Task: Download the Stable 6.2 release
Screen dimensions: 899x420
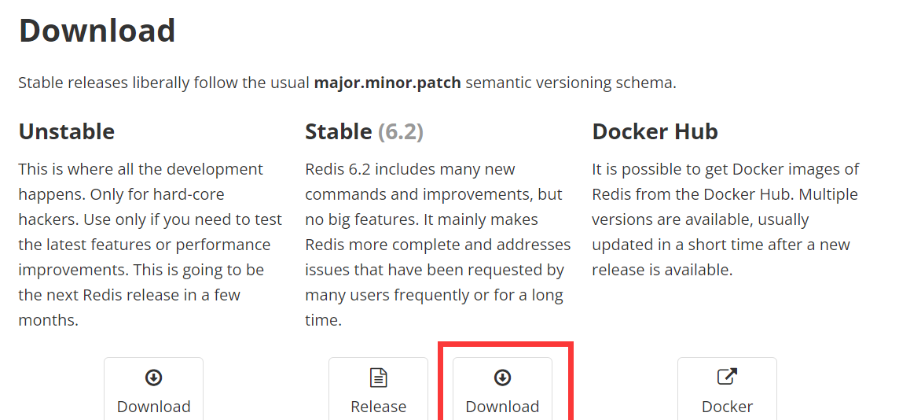Action: click(x=503, y=389)
